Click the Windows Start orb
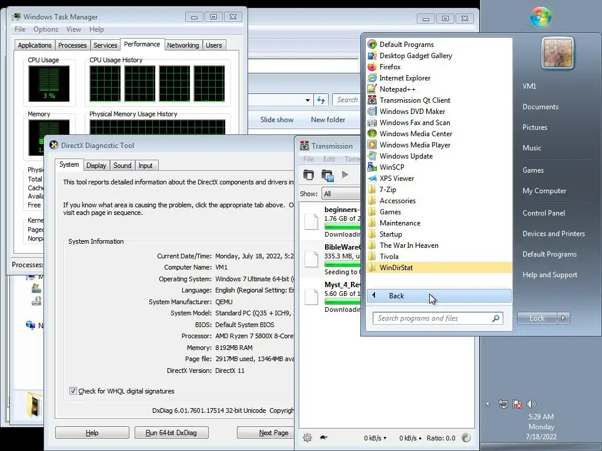 point(541,16)
